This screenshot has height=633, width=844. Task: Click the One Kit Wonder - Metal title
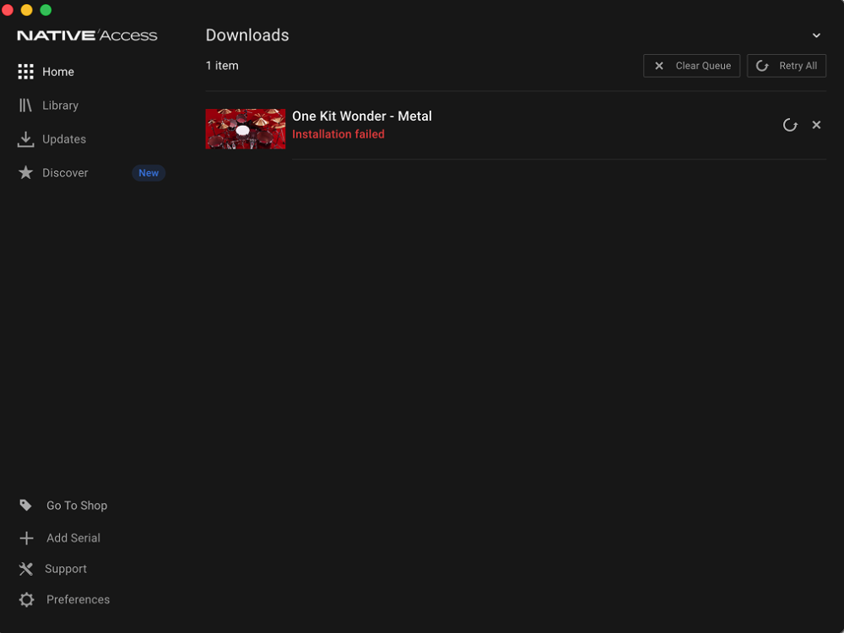coord(362,116)
